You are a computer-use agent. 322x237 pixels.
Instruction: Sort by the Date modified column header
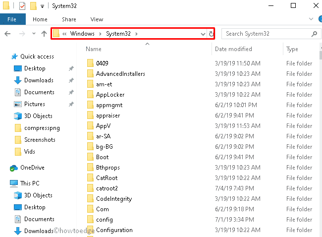(x=233, y=49)
